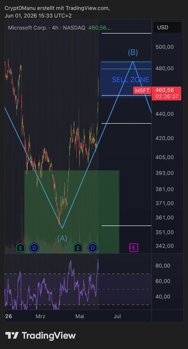
Task: Select the SELL ZONE text label
Action: (131, 80)
